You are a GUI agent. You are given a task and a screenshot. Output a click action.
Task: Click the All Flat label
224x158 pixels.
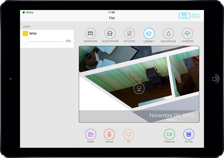point(189,142)
